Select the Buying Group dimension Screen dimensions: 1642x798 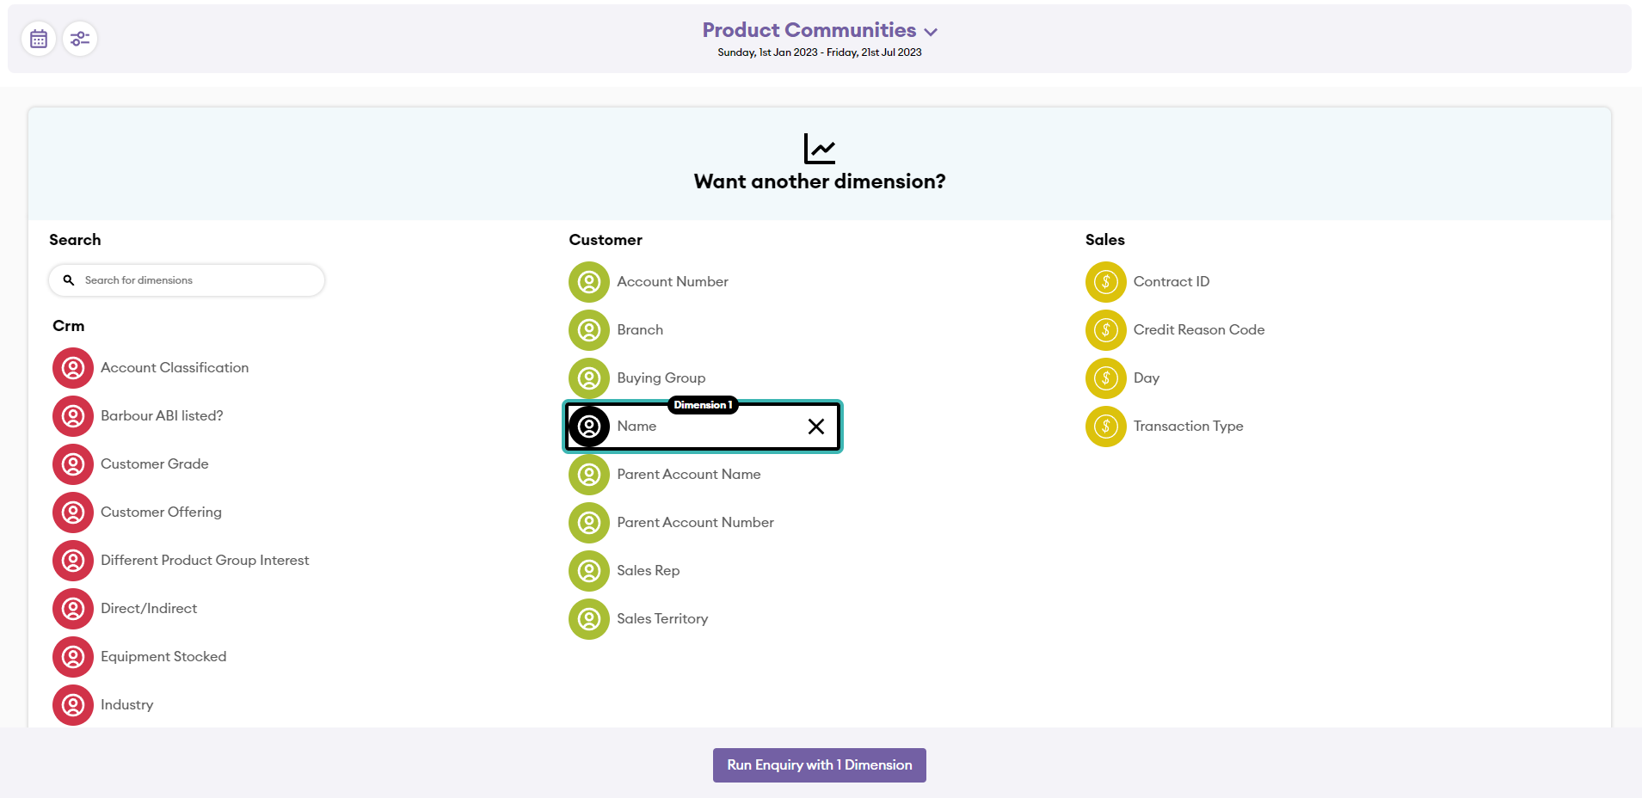[661, 378]
